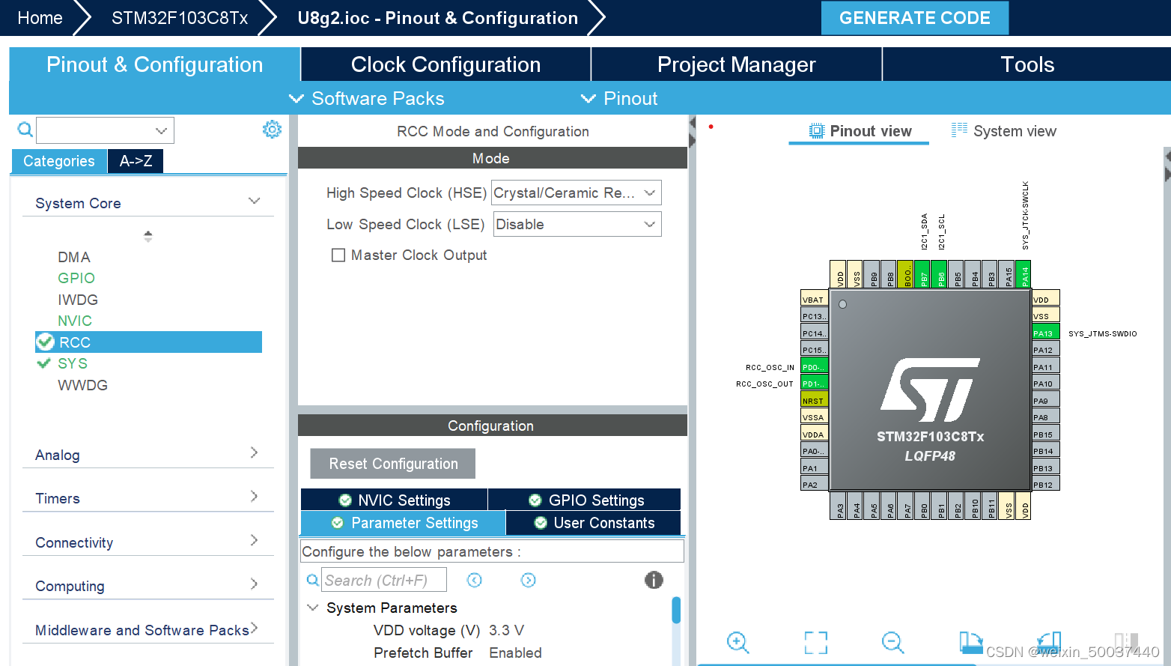The image size is (1171, 666).
Task: Click the Reset Configuration button
Action: (x=393, y=464)
